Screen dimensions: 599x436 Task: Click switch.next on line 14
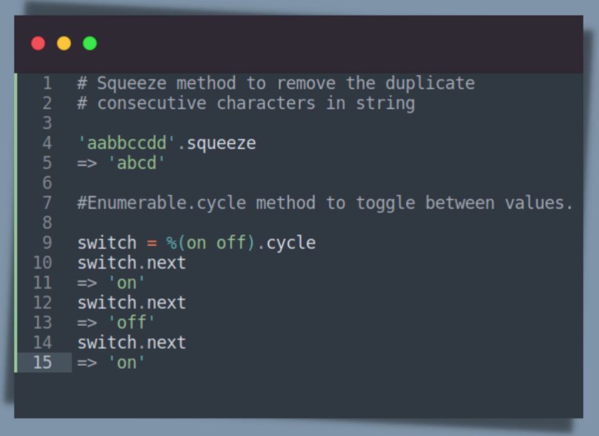pos(132,342)
